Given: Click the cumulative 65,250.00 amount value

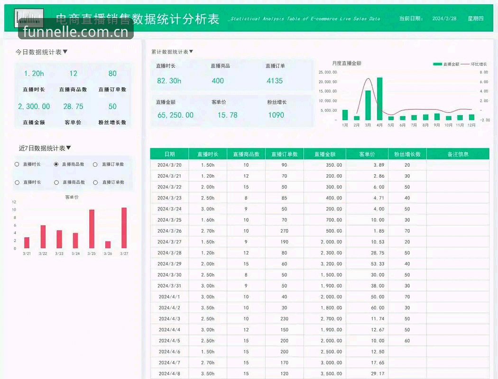Looking at the screenshot, I should click(175, 115).
